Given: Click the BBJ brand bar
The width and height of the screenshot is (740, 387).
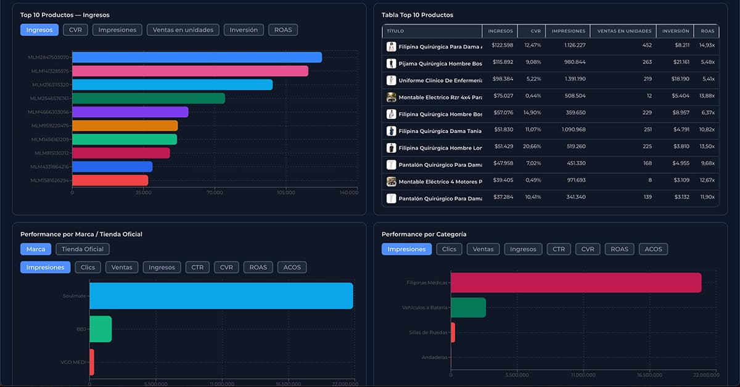Looking at the screenshot, I should pos(101,329).
